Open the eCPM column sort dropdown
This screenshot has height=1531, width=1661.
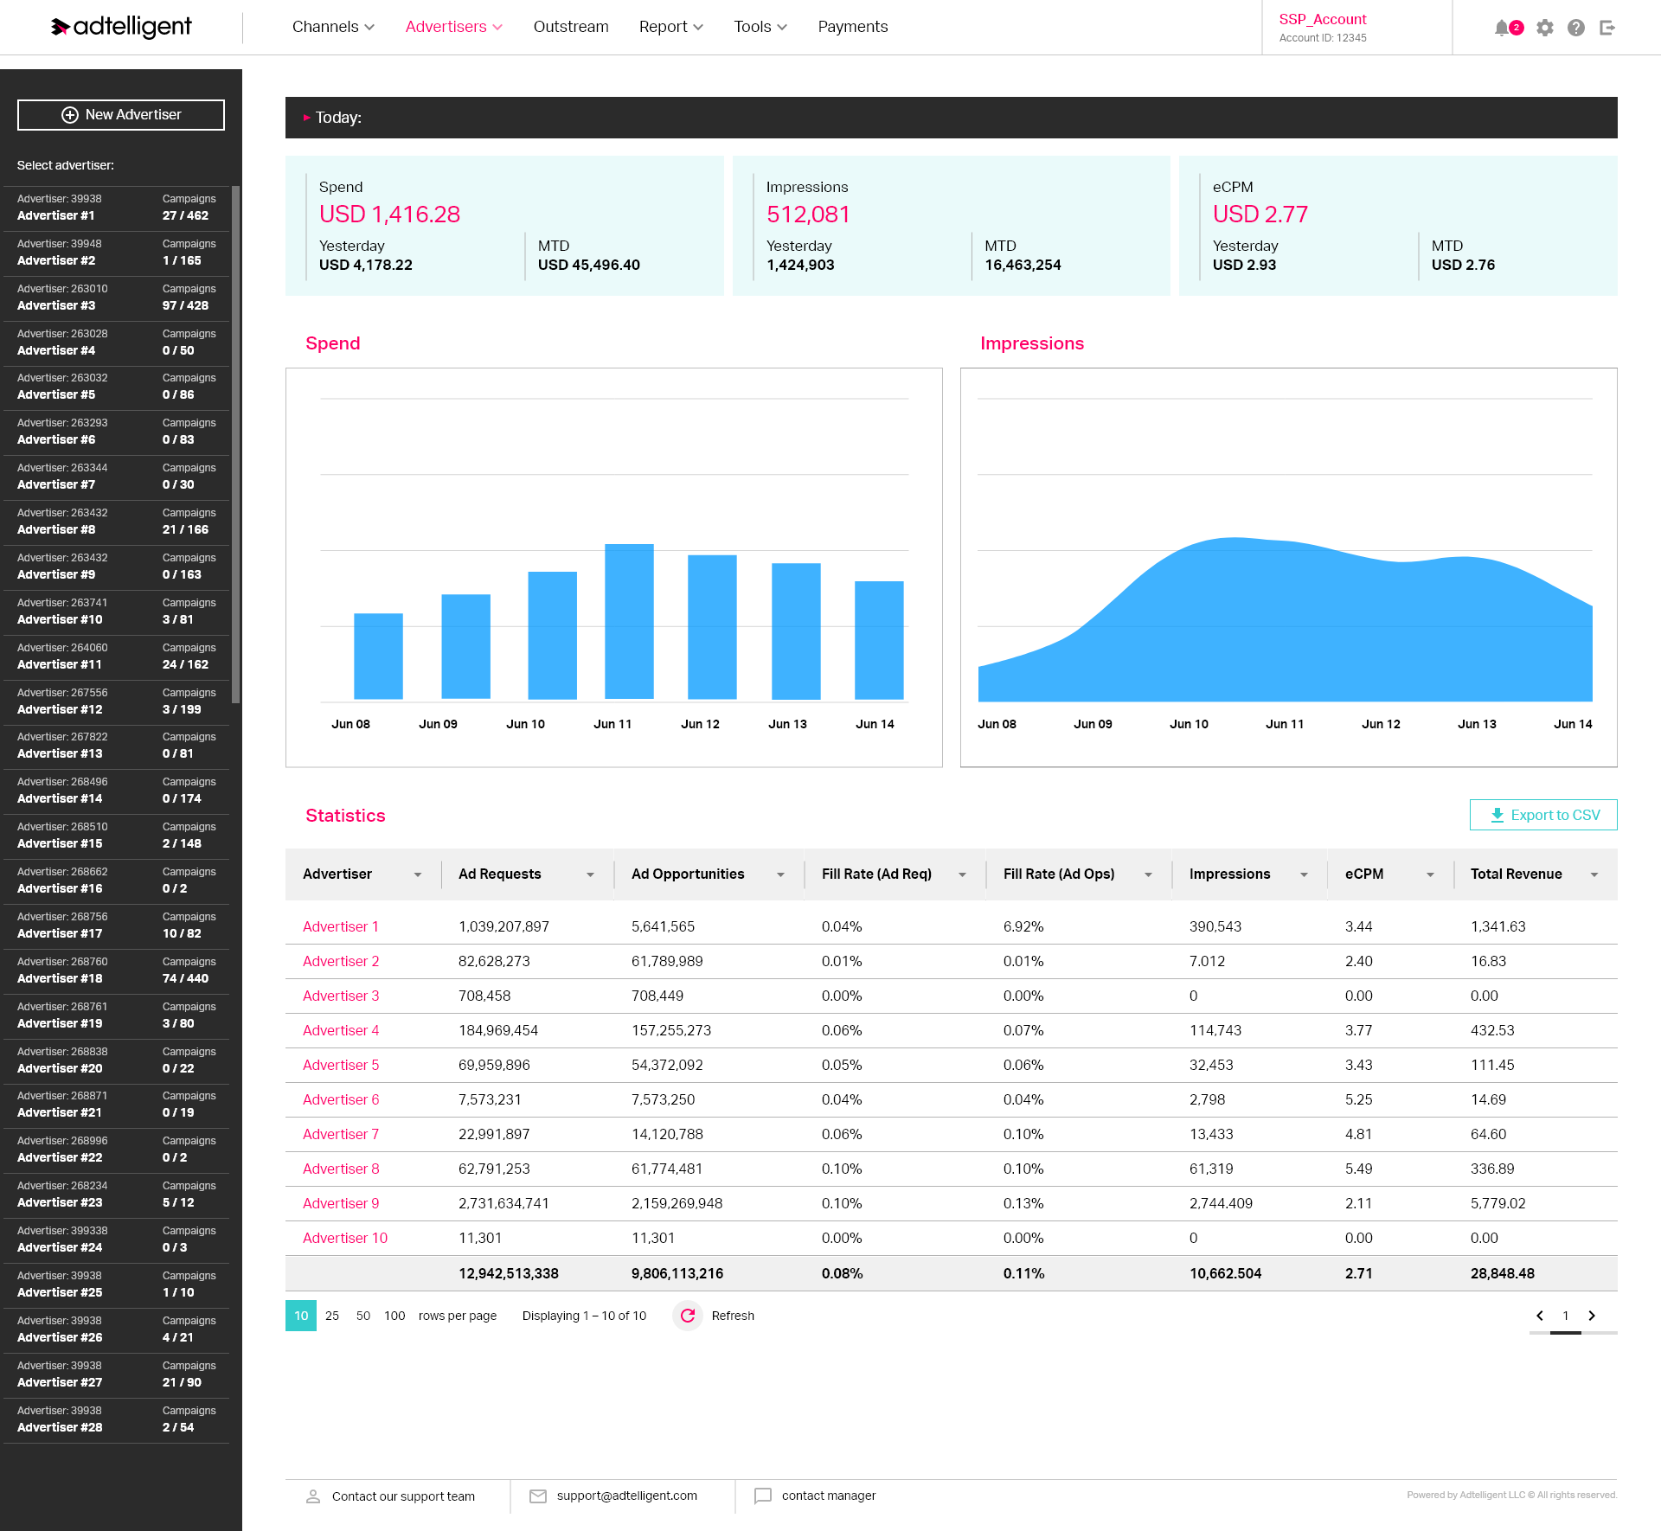[x=1432, y=874]
